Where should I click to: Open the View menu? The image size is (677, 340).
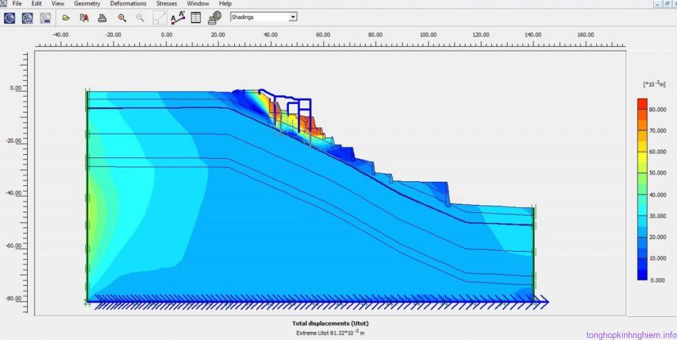[x=58, y=4]
